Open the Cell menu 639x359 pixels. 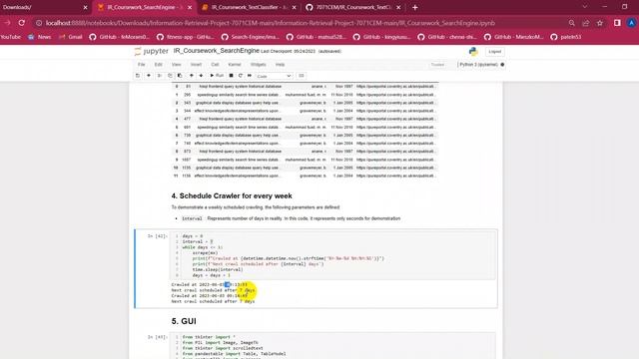click(215, 65)
